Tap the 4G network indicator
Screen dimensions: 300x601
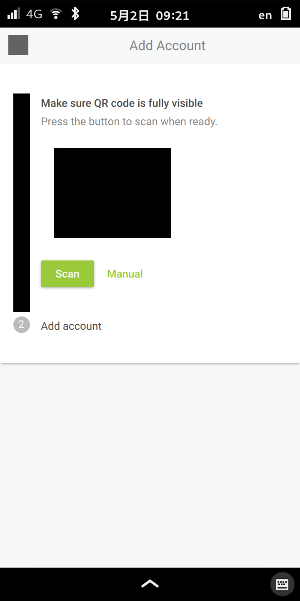[34, 14]
